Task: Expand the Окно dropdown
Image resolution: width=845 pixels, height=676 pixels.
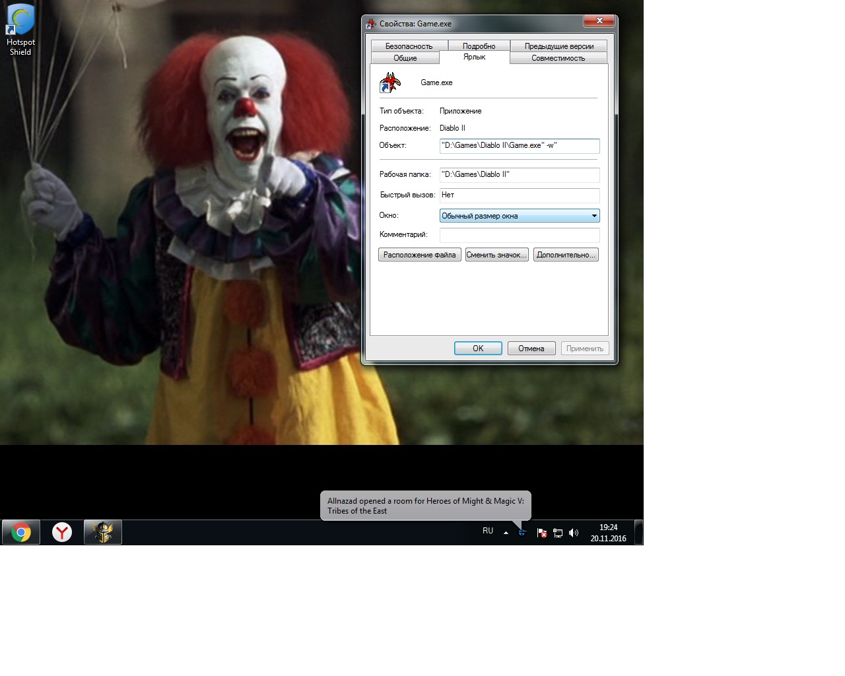Action: [x=520, y=216]
